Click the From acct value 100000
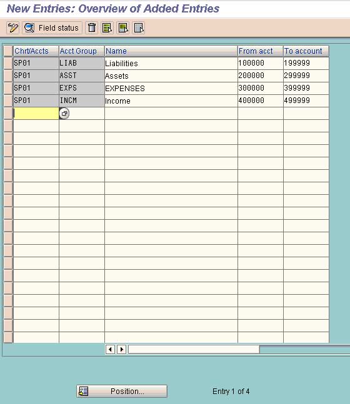Image resolution: width=350 pixels, height=404 pixels. 261,64
